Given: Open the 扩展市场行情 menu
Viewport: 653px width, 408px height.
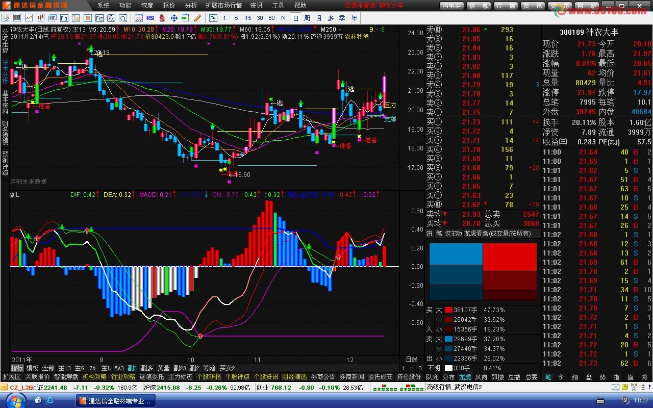Looking at the screenshot, I should 223,6.
